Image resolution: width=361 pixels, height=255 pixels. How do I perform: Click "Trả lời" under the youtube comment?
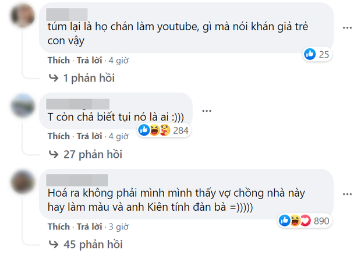89,60
